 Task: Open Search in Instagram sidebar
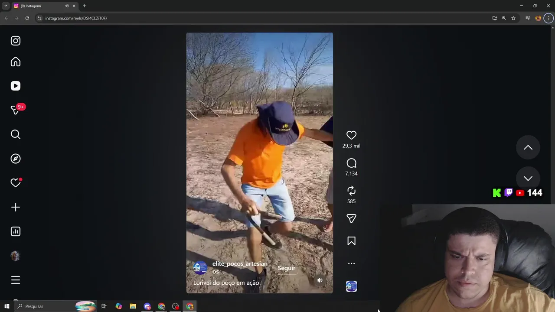click(x=16, y=134)
